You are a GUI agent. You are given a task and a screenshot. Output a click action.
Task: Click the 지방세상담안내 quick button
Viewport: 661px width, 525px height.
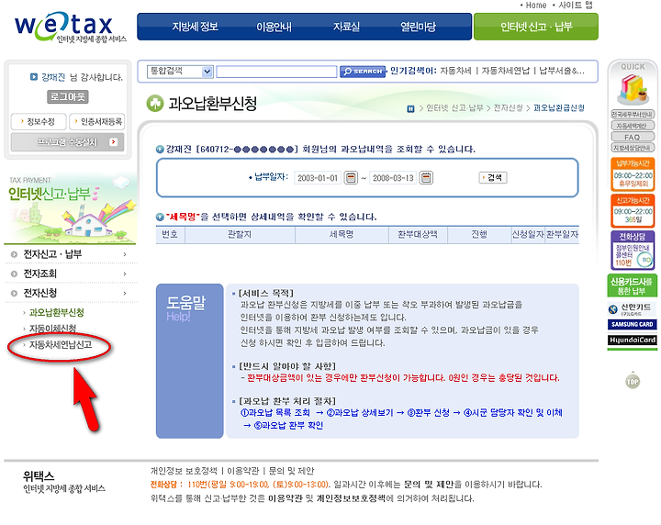click(633, 148)
